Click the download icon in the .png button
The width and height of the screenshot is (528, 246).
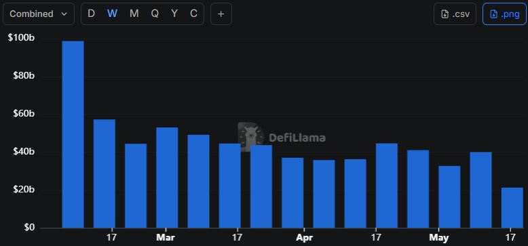(493, 14)
